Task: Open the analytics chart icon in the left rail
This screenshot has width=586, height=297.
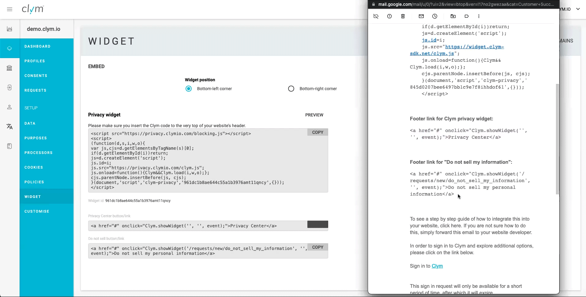Action: tap(9, 29)
